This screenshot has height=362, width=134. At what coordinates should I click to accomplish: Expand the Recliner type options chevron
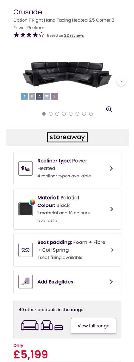click(111, 168)
